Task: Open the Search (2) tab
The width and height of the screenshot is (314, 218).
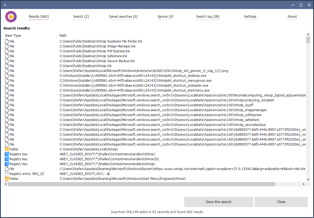Action: tap(81, 17)
